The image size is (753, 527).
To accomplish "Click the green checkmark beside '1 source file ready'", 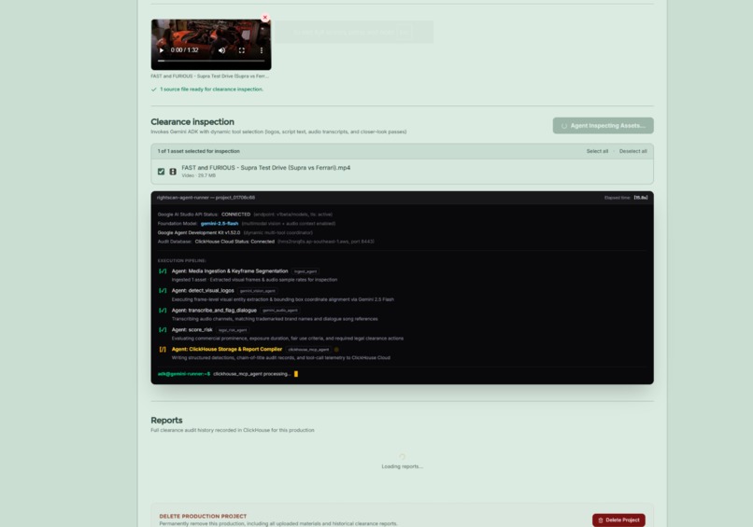I will point(153,90).
